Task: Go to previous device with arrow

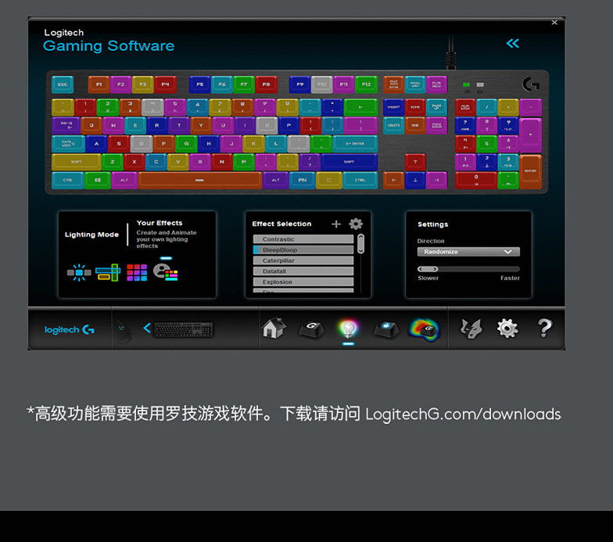Action: 147,328
